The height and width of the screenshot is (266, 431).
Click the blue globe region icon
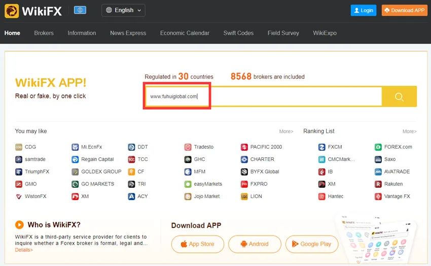[x=80, y=10]
